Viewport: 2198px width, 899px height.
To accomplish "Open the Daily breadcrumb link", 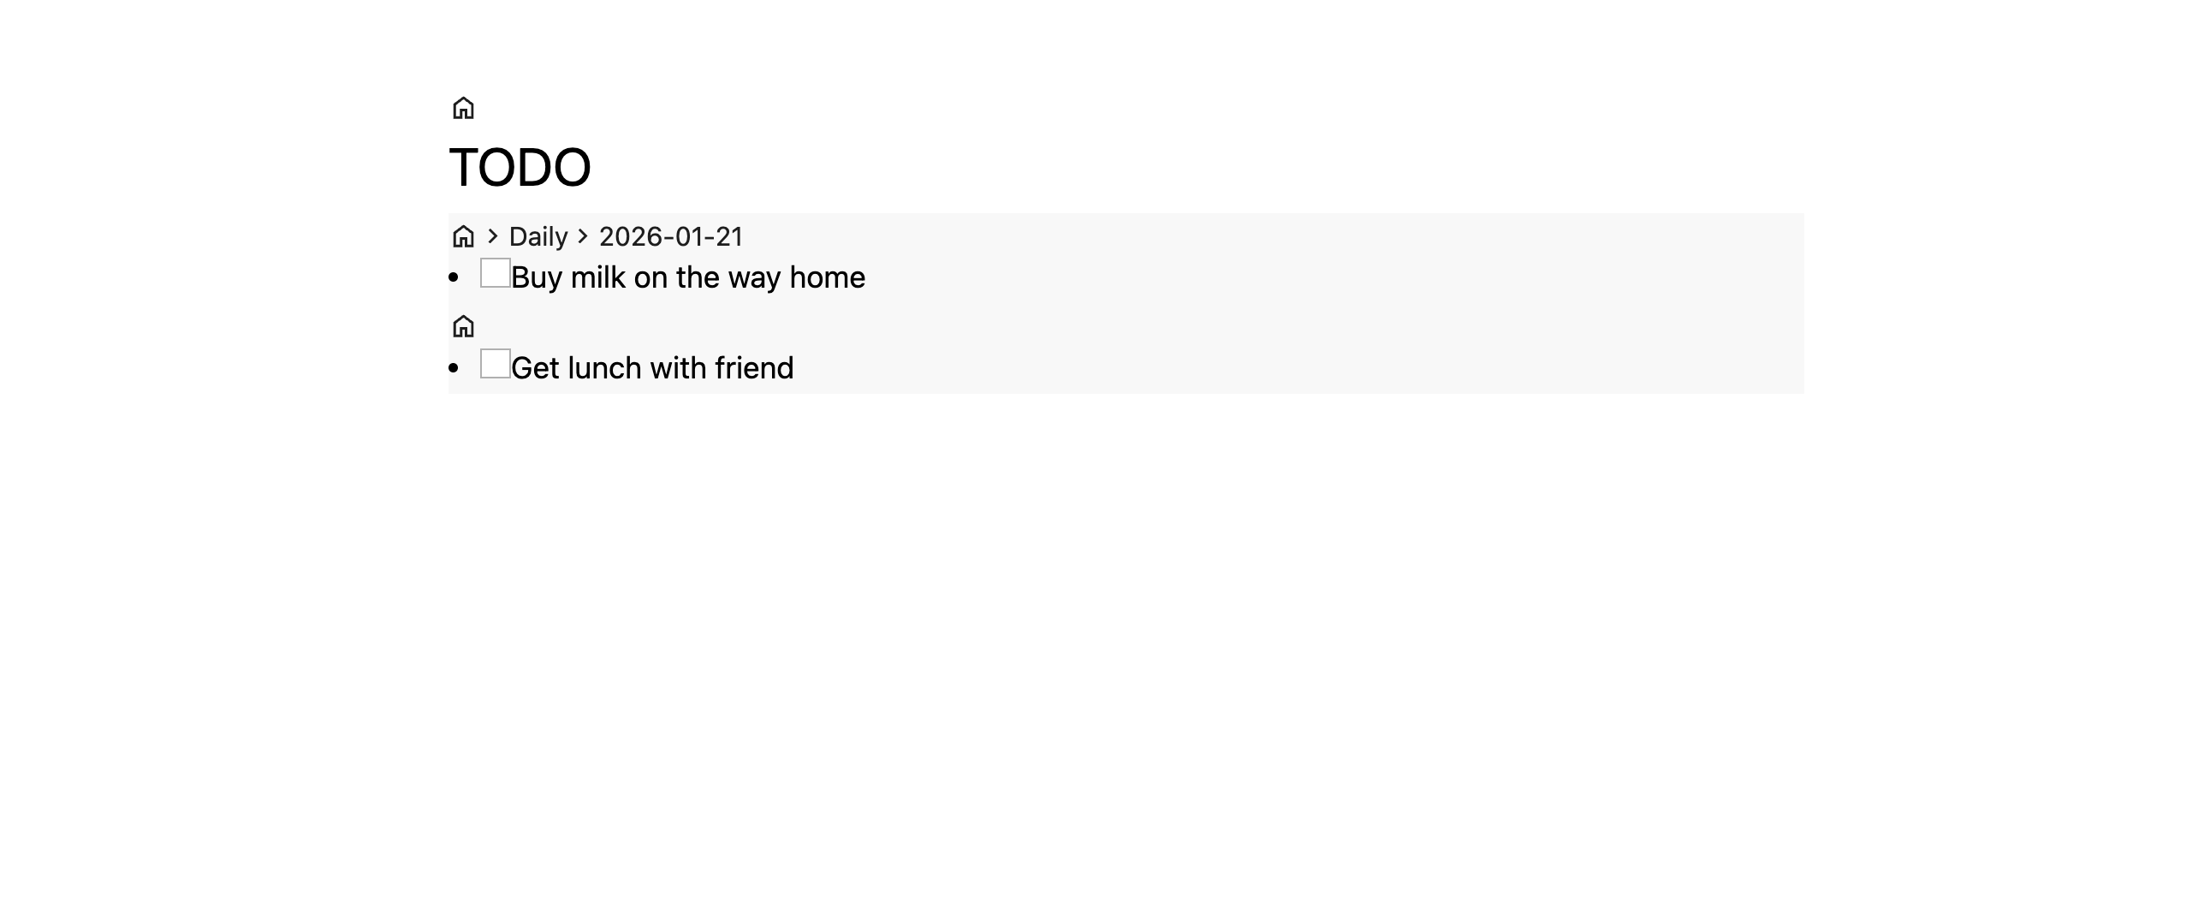I will coord(538,236).
